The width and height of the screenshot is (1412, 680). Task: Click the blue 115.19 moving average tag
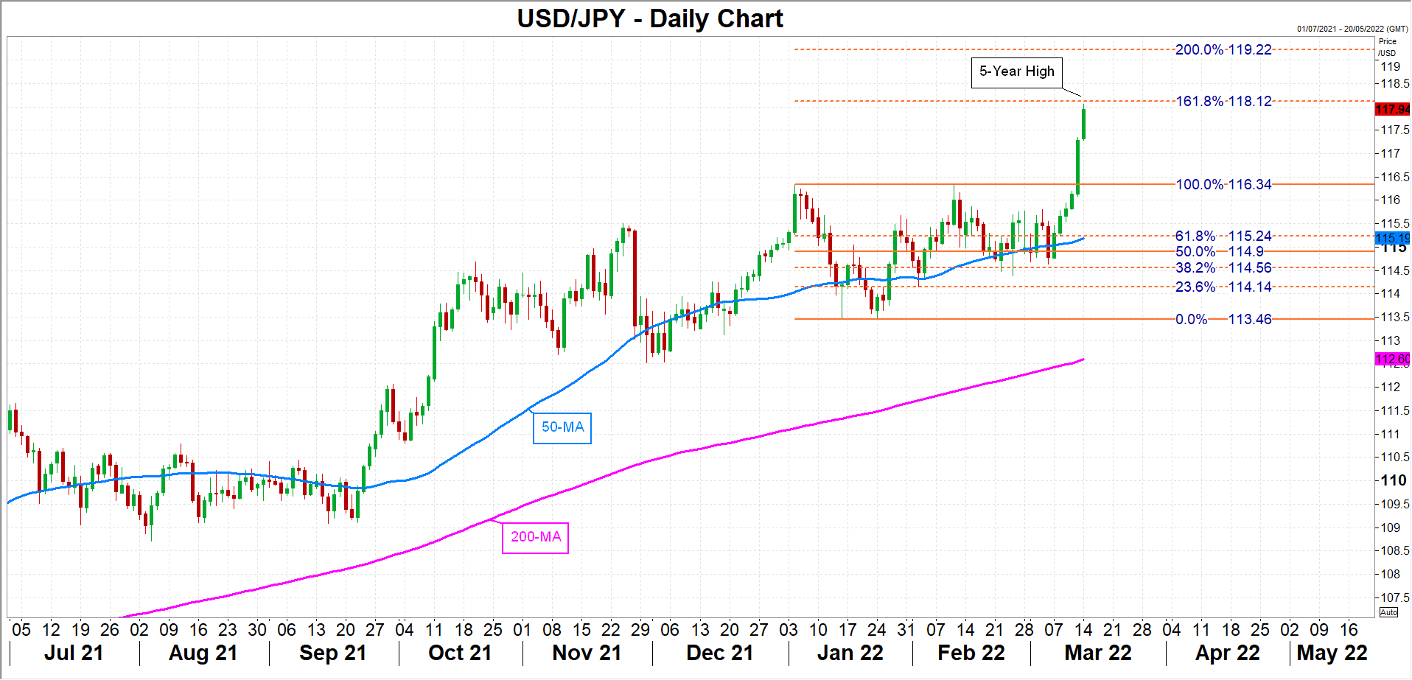point(1392,238)
